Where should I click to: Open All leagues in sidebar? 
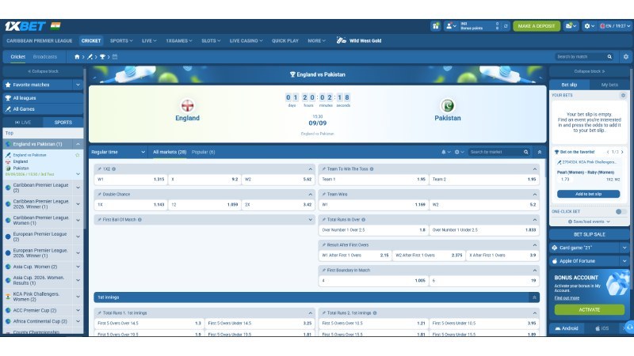click(x=43, y=98)
